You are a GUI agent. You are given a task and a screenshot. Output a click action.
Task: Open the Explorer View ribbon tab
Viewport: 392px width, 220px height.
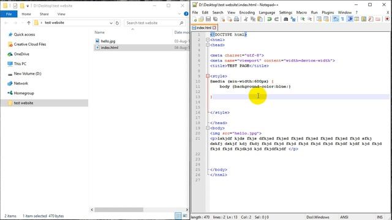point(61,14)
